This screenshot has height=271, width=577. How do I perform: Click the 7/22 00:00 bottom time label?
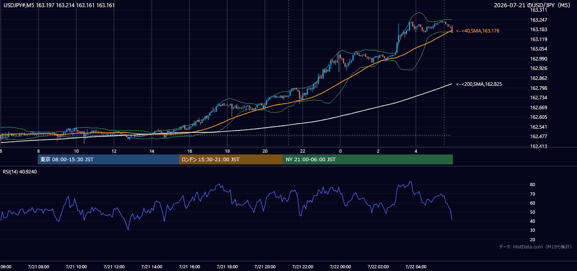click(x=340, y=267)
